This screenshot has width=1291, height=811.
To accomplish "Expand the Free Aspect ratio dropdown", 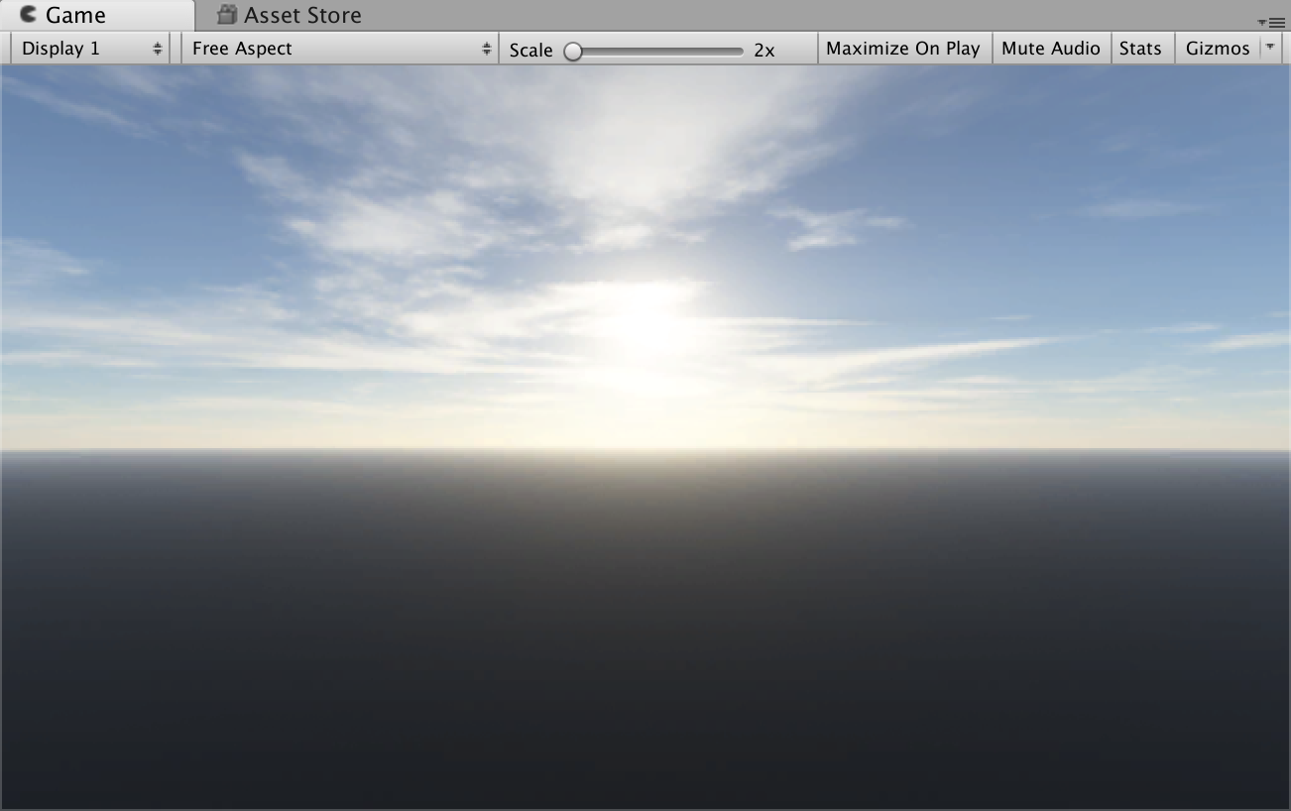I will (337, 49).
